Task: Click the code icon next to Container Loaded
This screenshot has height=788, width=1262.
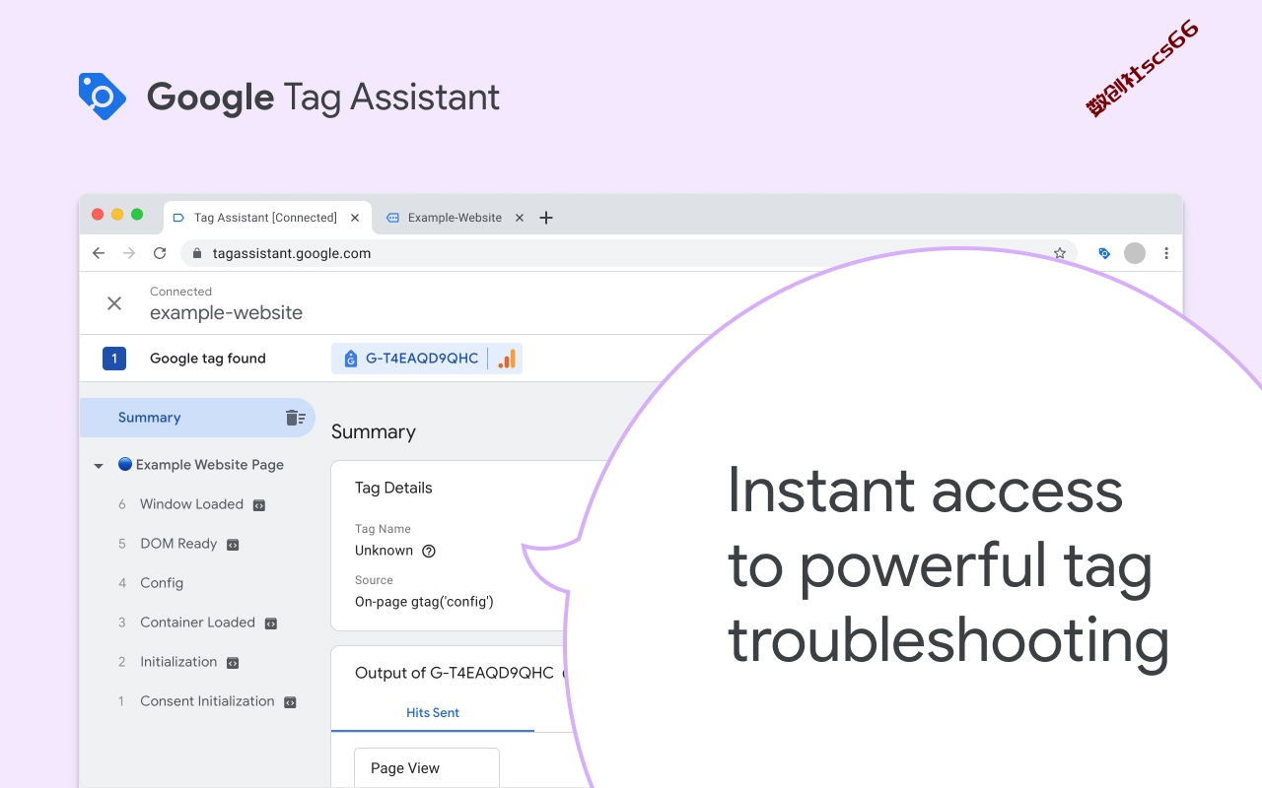Action: [271, 624]
